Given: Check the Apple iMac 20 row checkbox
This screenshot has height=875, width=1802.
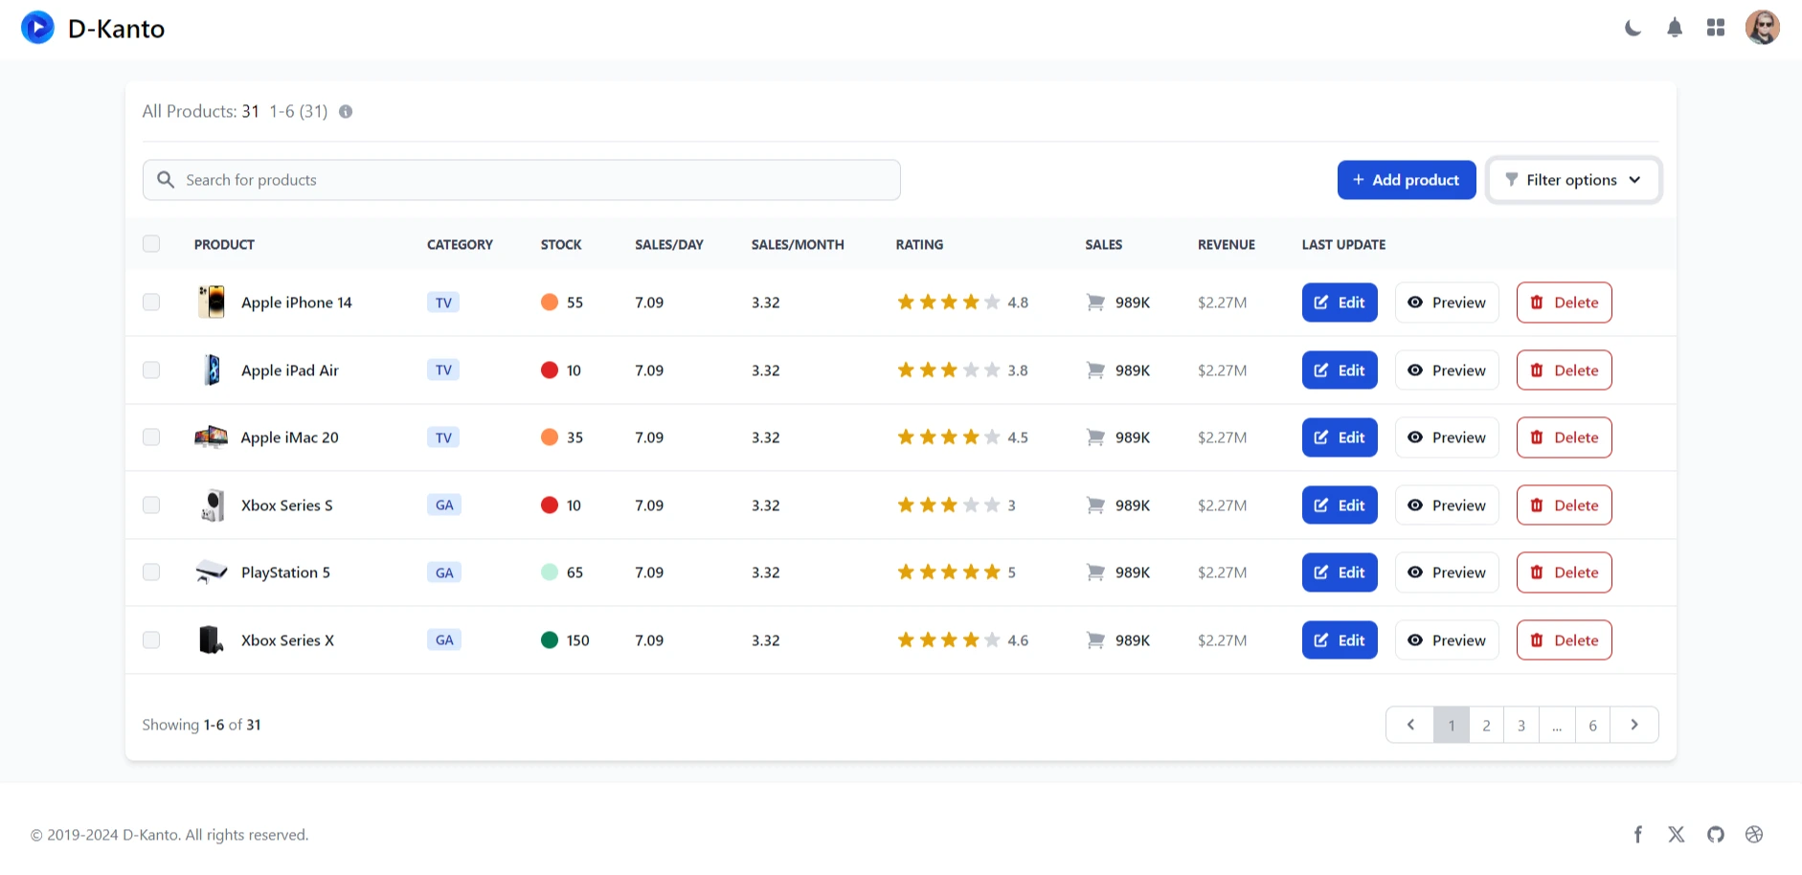Looking at the screenshot, I should 151,437.
